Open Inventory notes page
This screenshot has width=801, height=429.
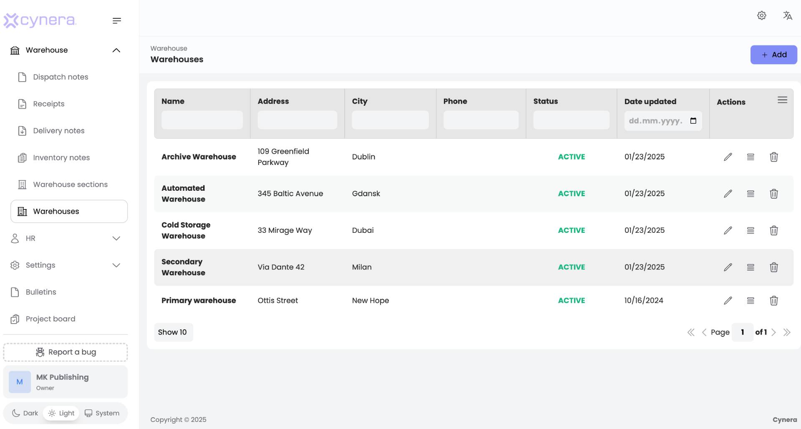point(69,157)
